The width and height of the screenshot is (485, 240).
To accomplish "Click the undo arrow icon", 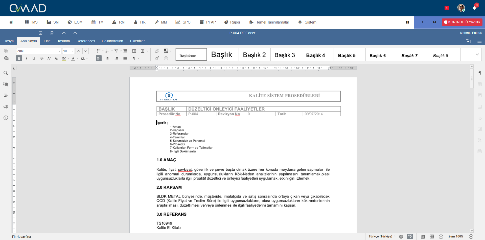I will click(63, 33).
